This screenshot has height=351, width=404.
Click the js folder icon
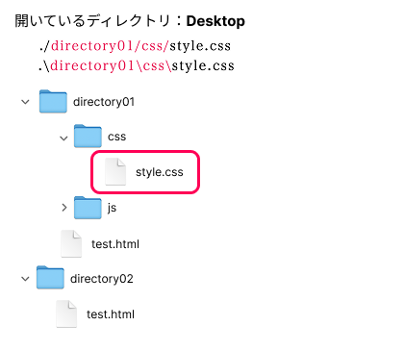(88, 208)
